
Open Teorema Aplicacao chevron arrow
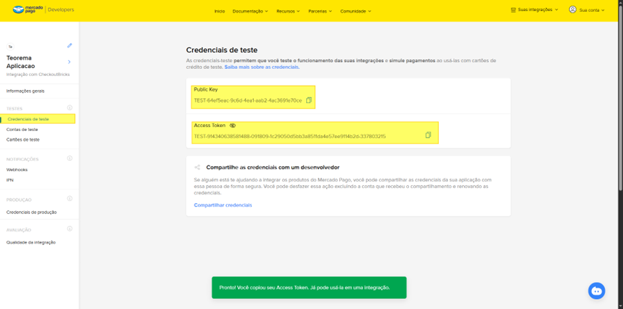coord(69,62)
